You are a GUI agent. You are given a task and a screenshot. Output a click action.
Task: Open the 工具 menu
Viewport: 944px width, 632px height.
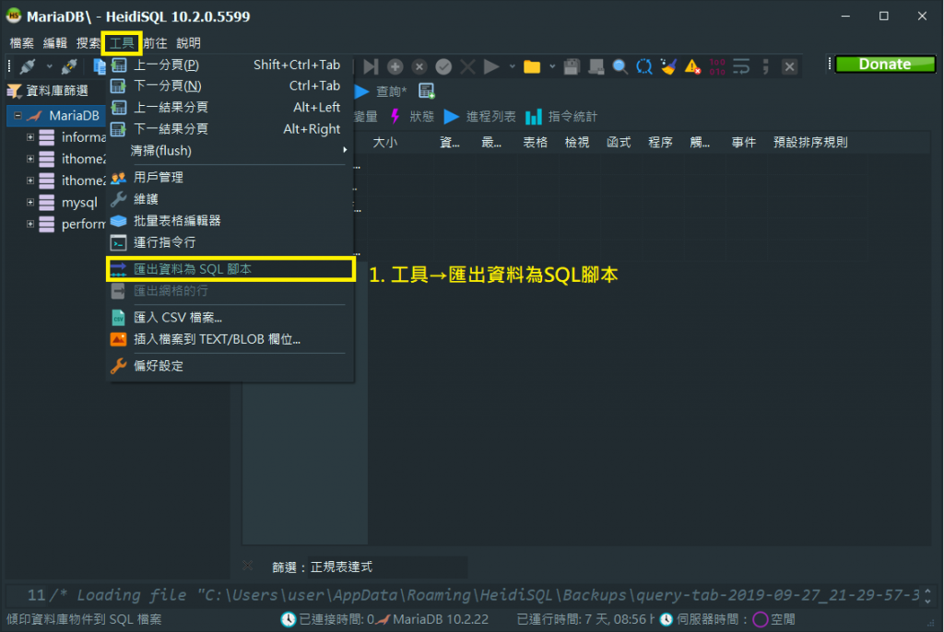123,43
